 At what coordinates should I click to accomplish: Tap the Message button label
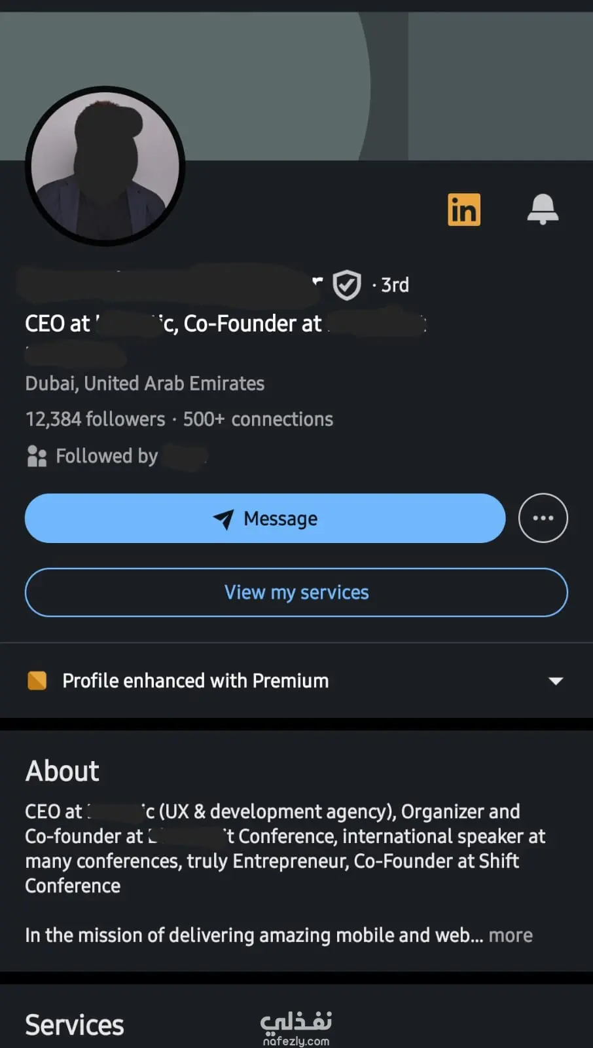click(280, 519)
